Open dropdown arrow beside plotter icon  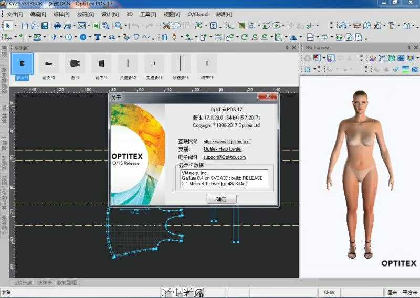[x=74, y=26]
